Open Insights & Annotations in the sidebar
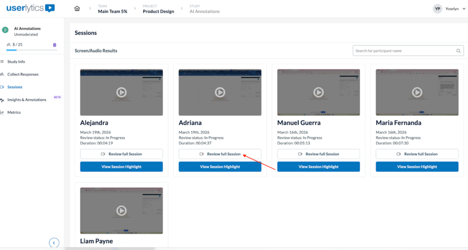 (x=27, y=100)
